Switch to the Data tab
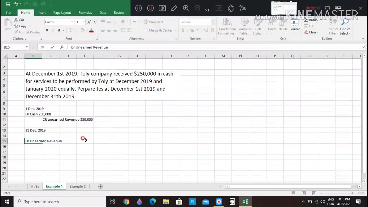368x207 pixels. 103,13
